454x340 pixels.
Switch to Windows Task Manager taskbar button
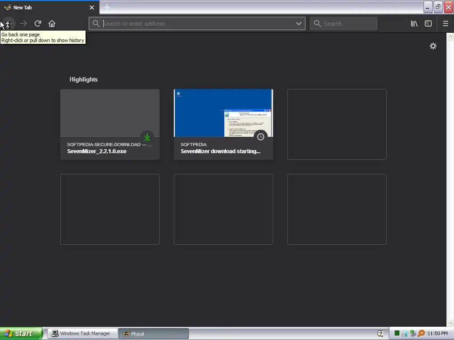[x=82, y=334]
